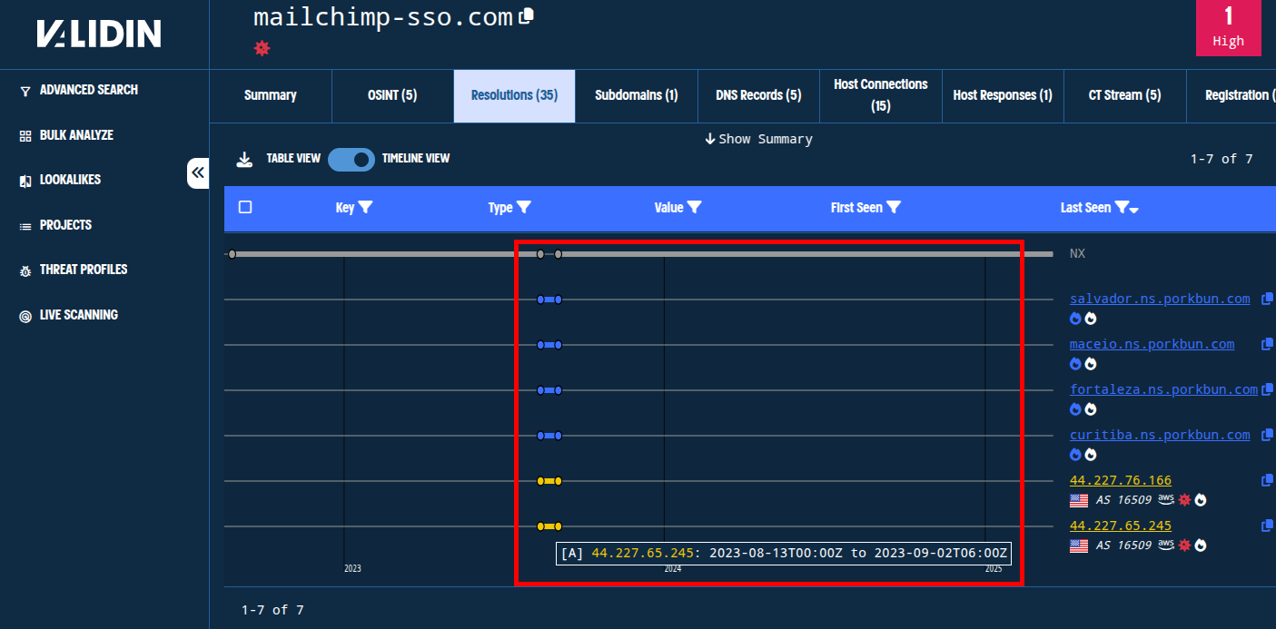Filter the Last Seen column
Screen dimensions: 1276x629
click(x=1122, y=208)
